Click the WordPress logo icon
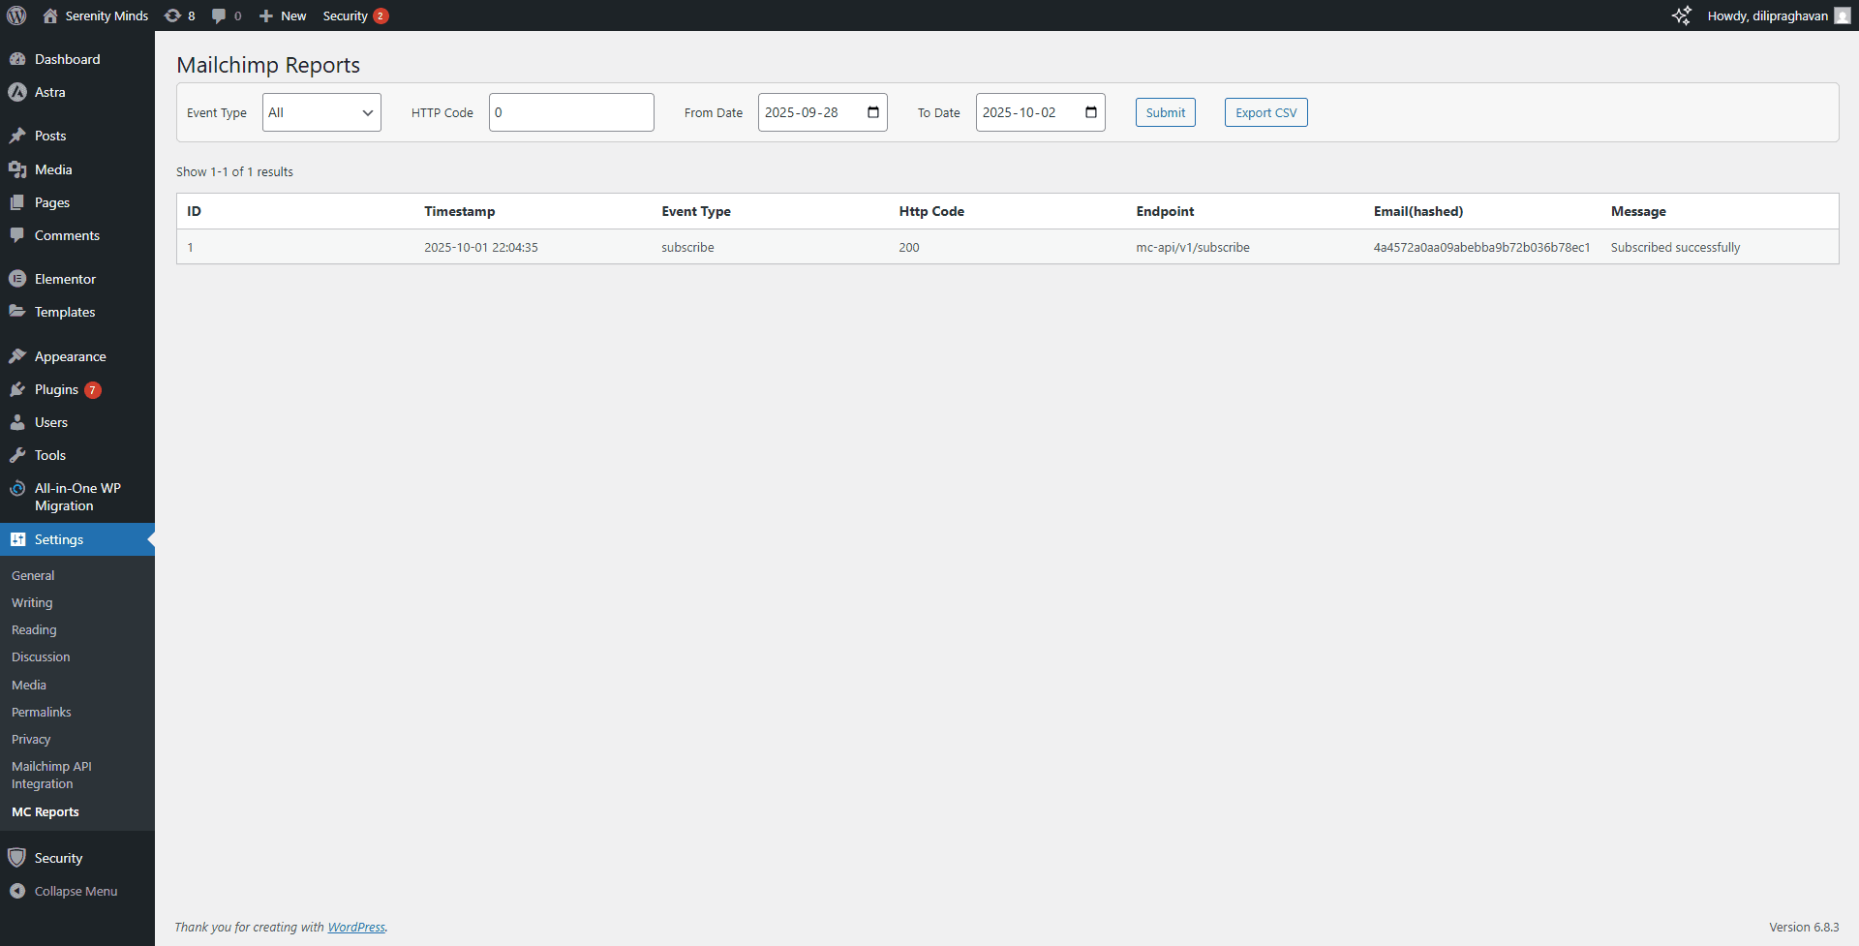Image resolution: width=1859 pixels, height=946 pixels. 16,15
